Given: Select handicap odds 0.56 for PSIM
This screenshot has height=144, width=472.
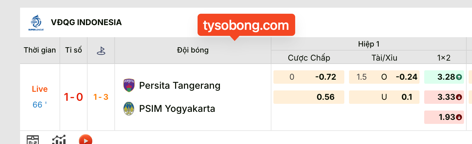Looking at the screenshot, I should pos(325,97).
